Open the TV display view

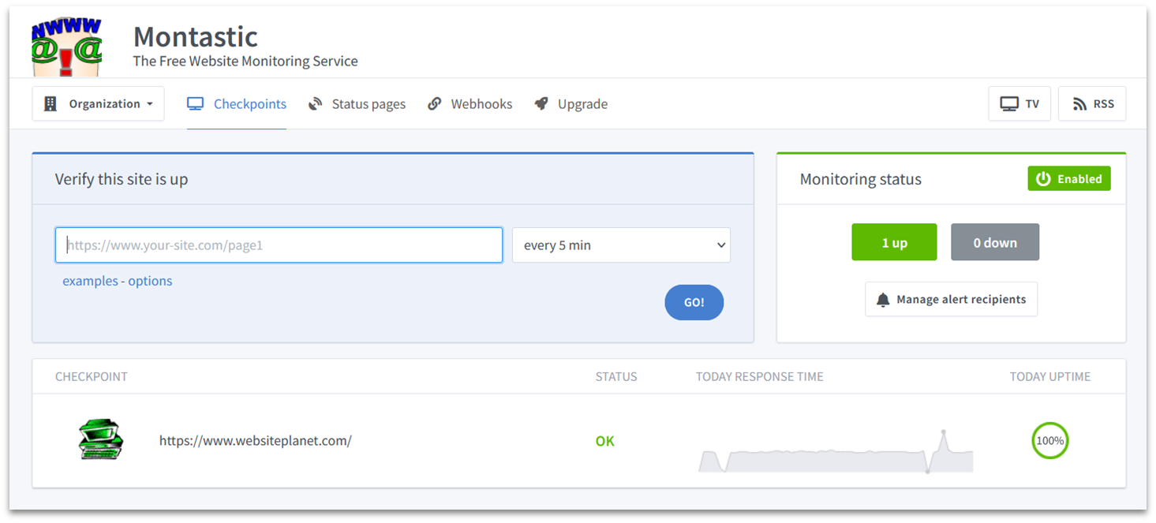tap(1019, 103)
